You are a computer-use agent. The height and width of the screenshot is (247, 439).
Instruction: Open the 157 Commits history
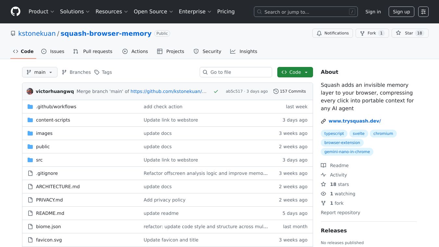click(x=290, y=91)
